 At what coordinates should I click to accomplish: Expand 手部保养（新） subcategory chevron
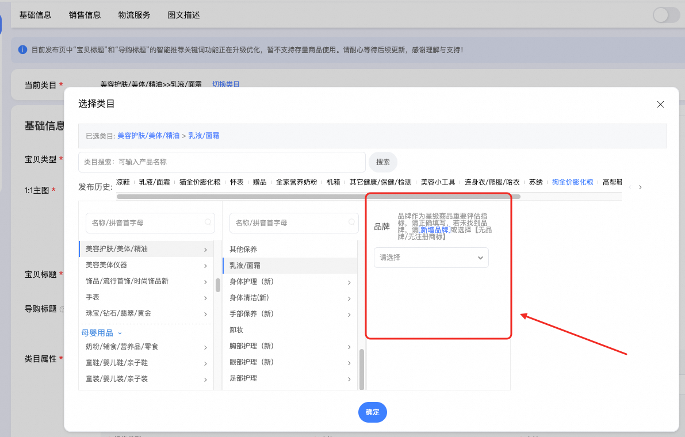point(349,315)
